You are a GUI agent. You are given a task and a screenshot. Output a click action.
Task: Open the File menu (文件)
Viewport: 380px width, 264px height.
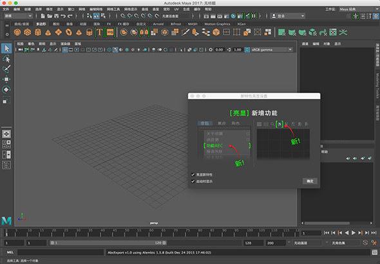(x=6, y=9)
